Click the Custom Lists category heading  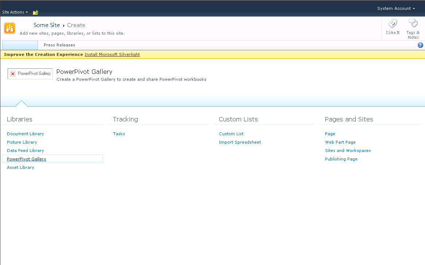click(238, 119)
